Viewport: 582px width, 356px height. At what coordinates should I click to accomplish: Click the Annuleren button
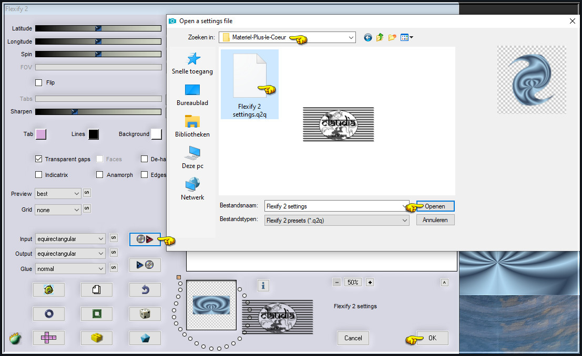(435, 220)
